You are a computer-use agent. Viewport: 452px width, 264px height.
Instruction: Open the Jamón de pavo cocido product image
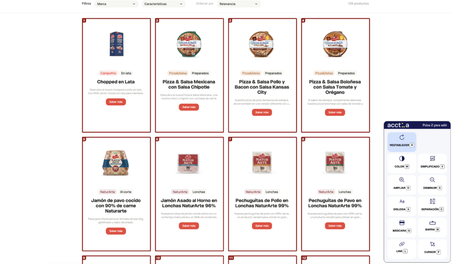point(116,163)
